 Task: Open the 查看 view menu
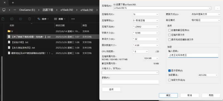[x=60, y=19]
